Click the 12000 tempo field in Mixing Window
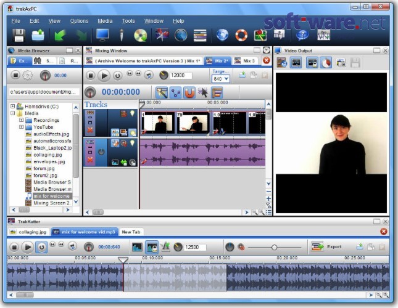Viewport: 398px width, 308px height. pos(181,76)
